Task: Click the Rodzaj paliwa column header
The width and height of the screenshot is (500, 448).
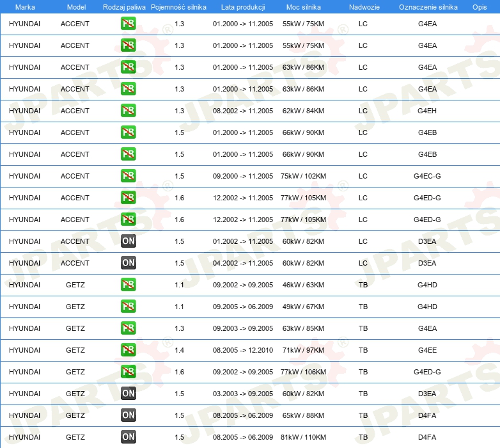Action: (124, 7)
